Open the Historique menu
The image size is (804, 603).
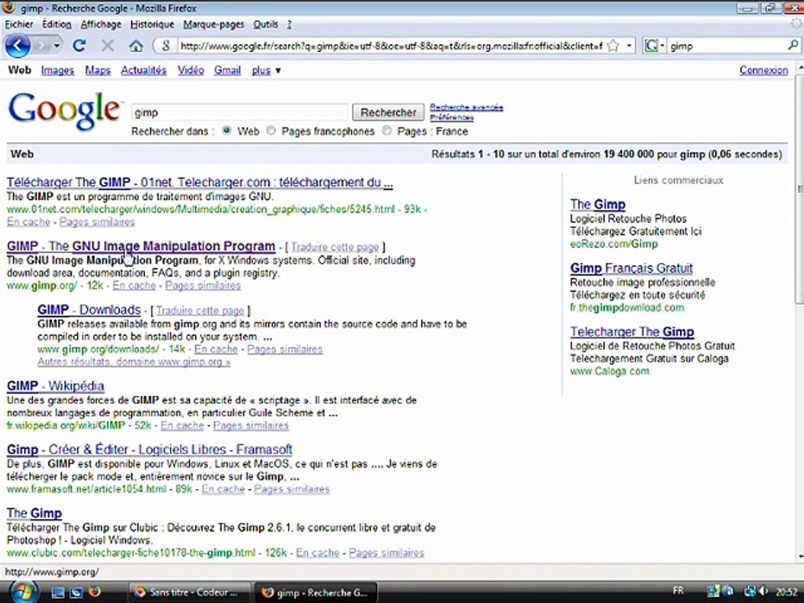click(x=152, y=24)
